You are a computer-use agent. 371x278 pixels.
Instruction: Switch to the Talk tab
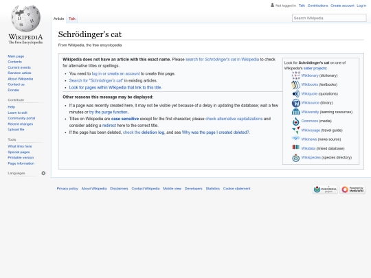(x=72, y=19)
